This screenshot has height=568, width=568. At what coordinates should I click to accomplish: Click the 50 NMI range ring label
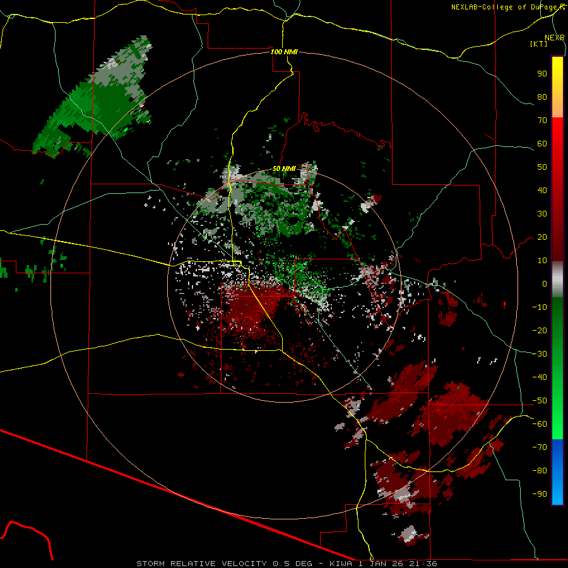click(284, 169)
